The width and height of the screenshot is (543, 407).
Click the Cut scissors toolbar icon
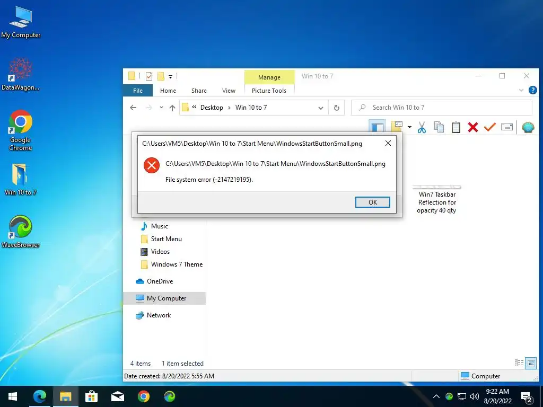[422, 127]
